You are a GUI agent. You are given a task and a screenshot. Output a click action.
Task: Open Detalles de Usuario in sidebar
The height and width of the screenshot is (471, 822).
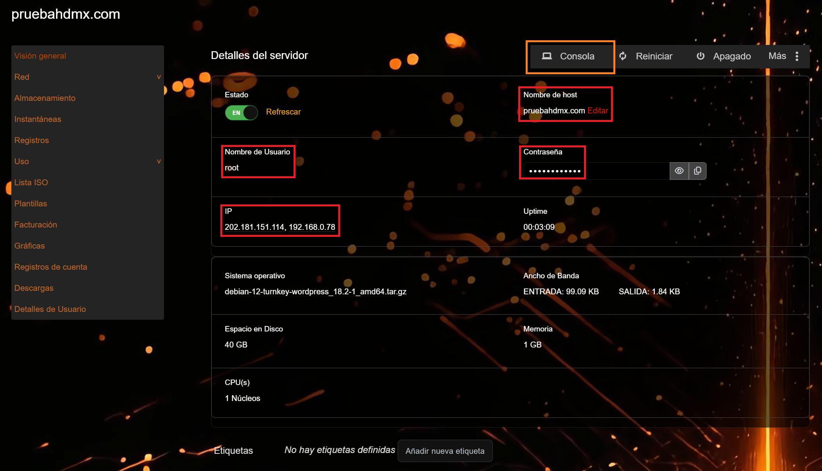point(50,309)
